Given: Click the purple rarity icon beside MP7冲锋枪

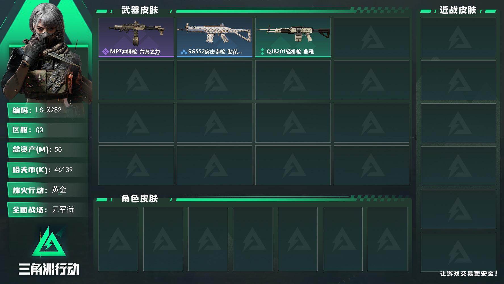Looking at the screenshot, I should pos(105,52).
